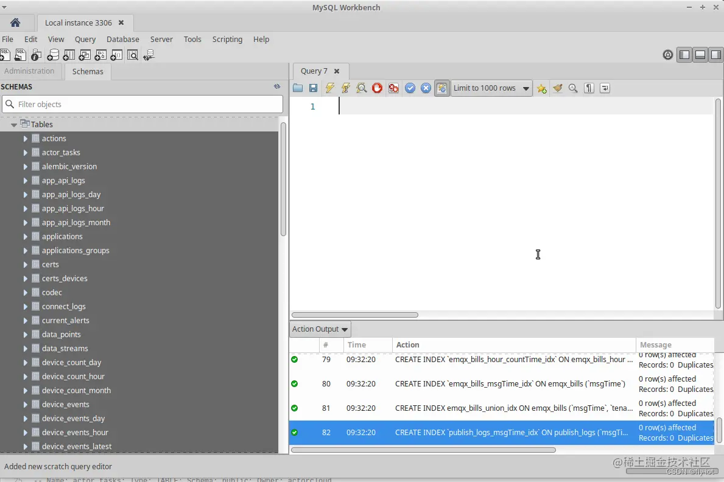The width and height of the screenshot is (724, 482).
Task: Roll back the current transaction
Action: coord(426,88)
